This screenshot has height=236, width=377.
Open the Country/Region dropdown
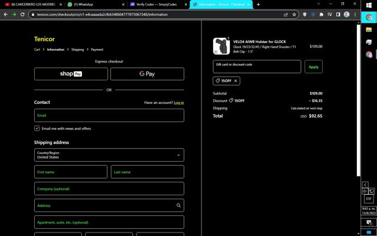click(x=109, y=155)
